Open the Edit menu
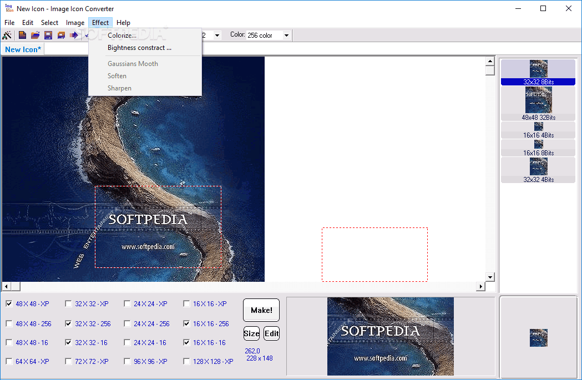Viewport: 582px width, 380px height. click(28, 23)
